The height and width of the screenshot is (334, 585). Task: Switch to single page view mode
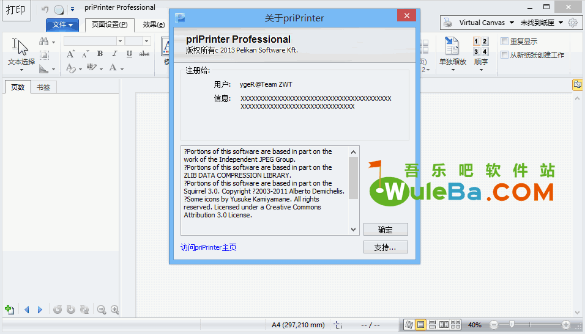pyautogui.click(x=420, y=325)
